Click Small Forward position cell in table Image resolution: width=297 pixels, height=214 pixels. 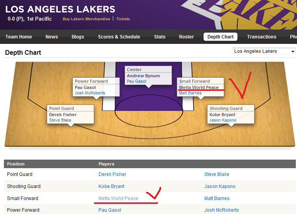point(23,198)
